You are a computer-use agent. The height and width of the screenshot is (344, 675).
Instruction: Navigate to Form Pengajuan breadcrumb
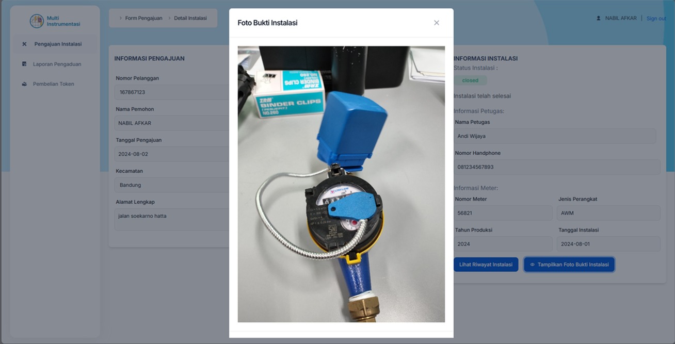click(x=143, y=18)
